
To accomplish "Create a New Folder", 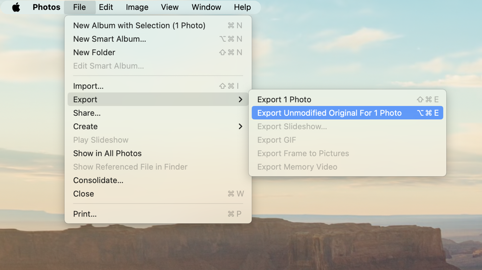I will click(x=94, y=52).
